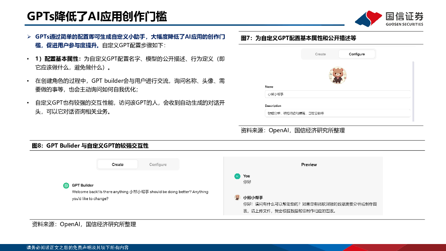Select the Configure tab in 图8
The width and height of the screenshot is (446, 251).
click(158, 164)
